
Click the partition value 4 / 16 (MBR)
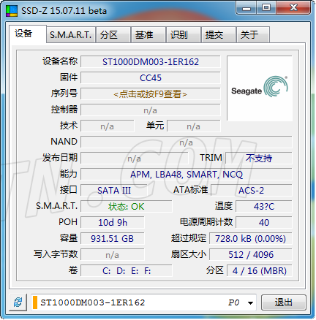point(260,271)
